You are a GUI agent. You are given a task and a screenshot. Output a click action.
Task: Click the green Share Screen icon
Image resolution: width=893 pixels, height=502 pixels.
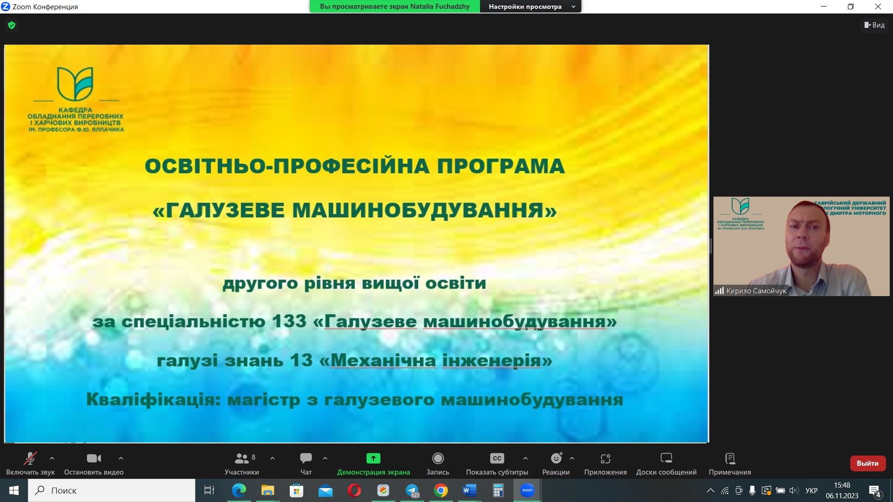[373, 459]
